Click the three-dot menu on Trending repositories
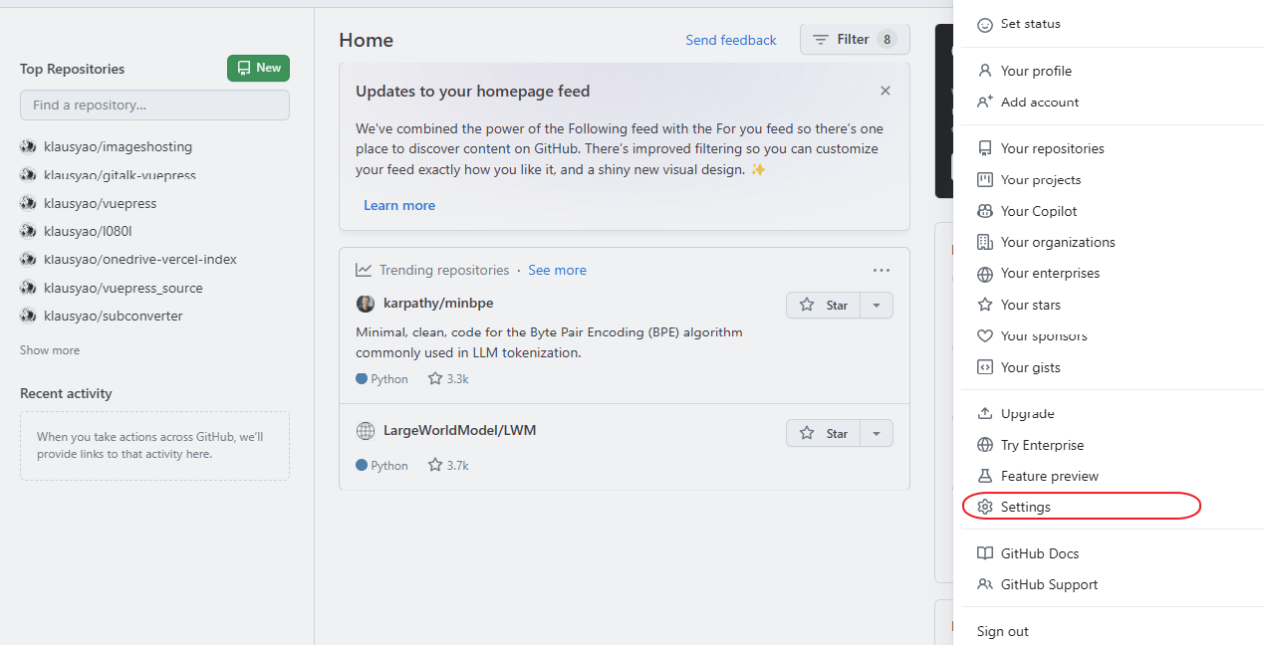 click(882, 270)
